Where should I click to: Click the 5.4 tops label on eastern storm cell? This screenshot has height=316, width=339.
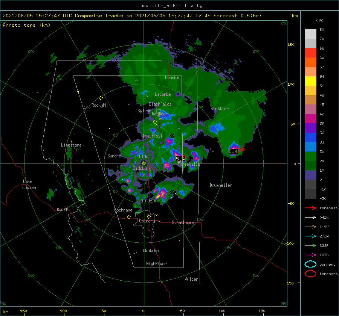pos(233,151)
